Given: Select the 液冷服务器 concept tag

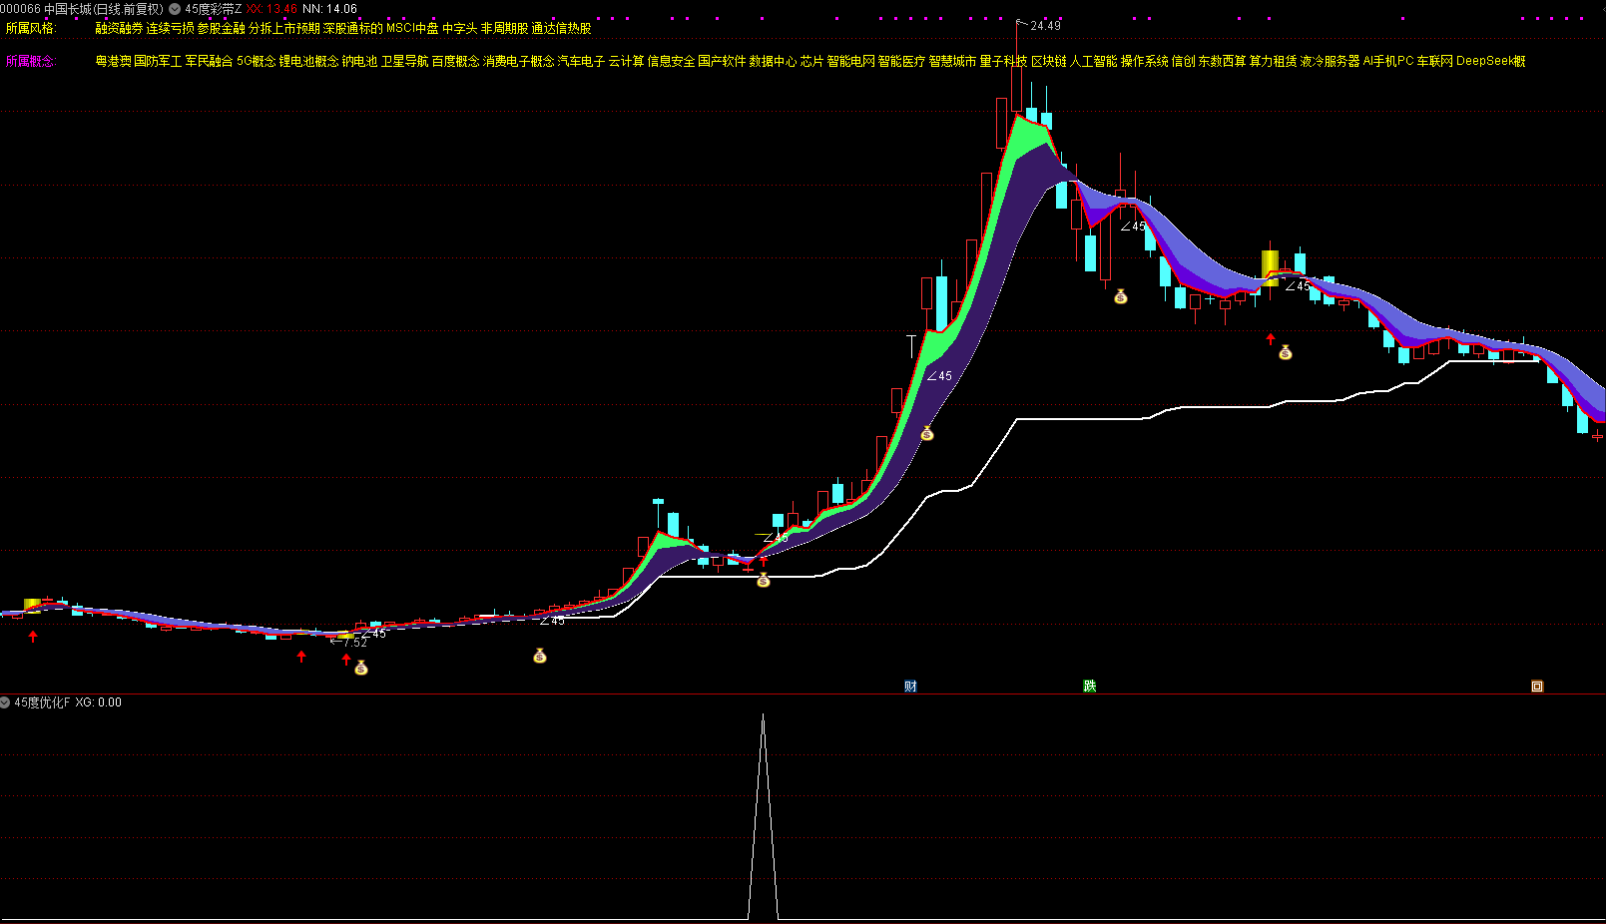Looking at the screenshot, I should (1330, 61).
